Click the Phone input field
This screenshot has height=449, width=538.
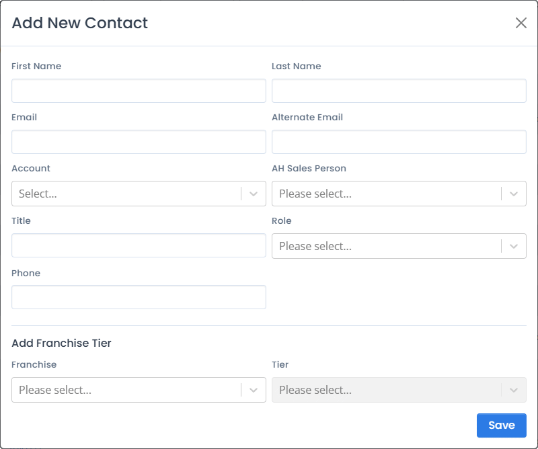138,297
